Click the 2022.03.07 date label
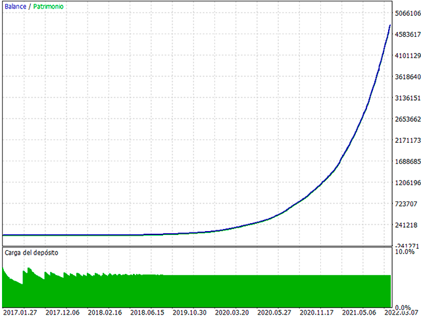The height and width of the screenshot is (316, 421). (x=403, y=313)
